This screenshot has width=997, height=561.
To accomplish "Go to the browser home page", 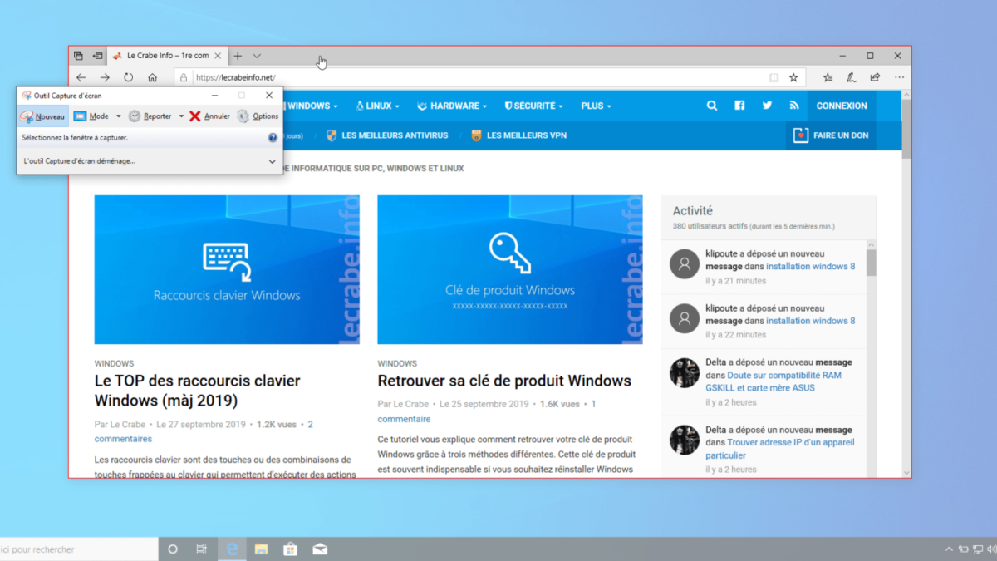I will pyautogui.click(x=153, y=77).
